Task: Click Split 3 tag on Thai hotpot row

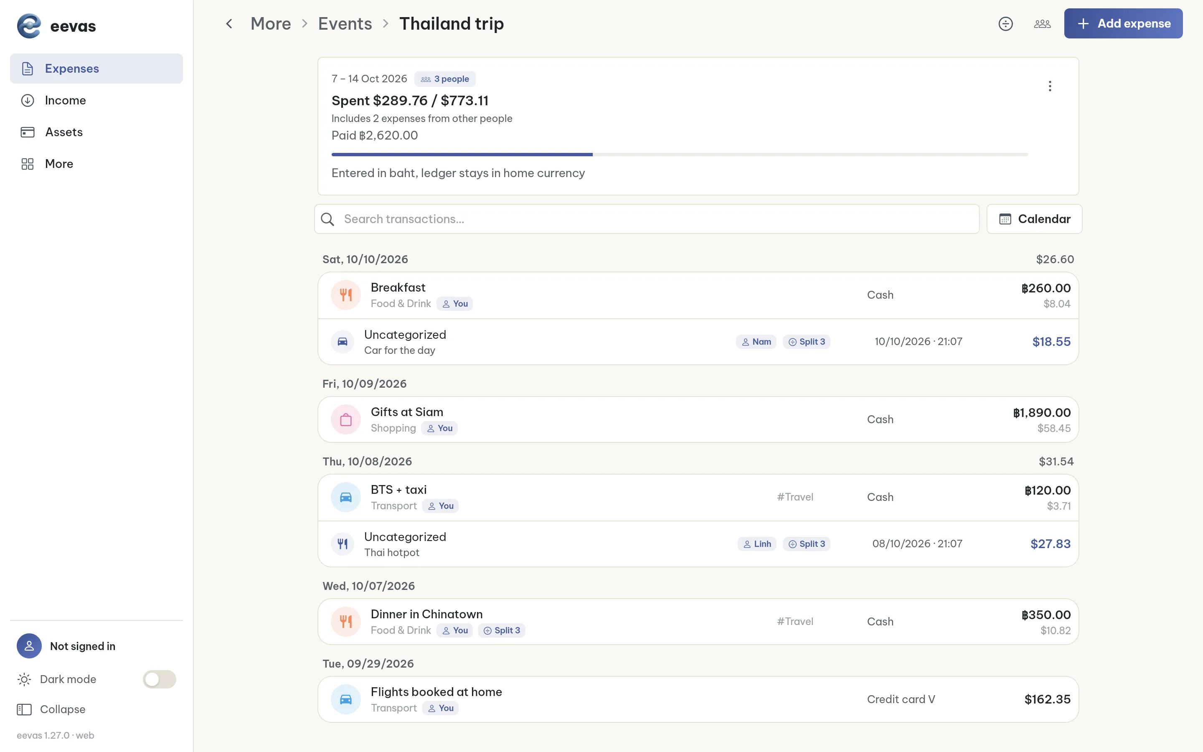Action: coord(806,544)
